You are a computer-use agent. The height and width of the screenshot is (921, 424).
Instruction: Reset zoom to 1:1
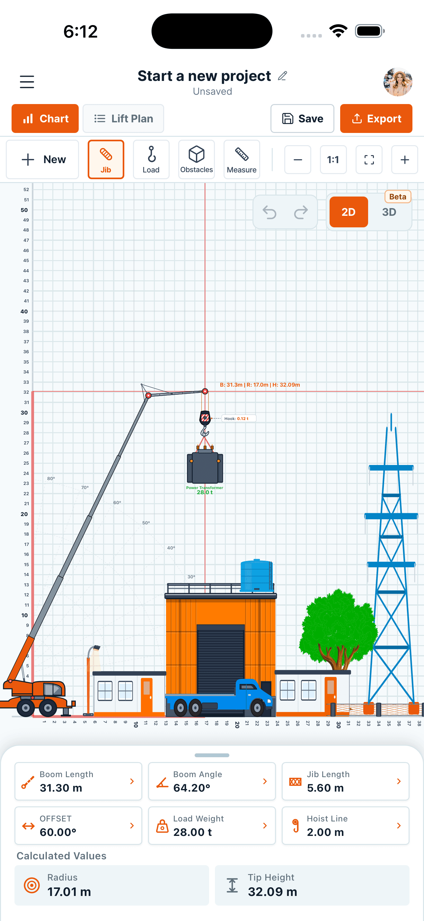pos(333,160)
